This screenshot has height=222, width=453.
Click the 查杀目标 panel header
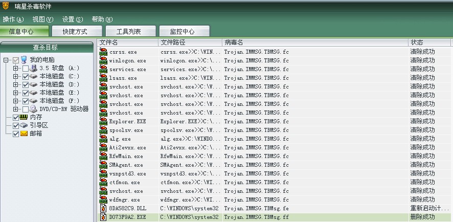(x=47, y=47)
